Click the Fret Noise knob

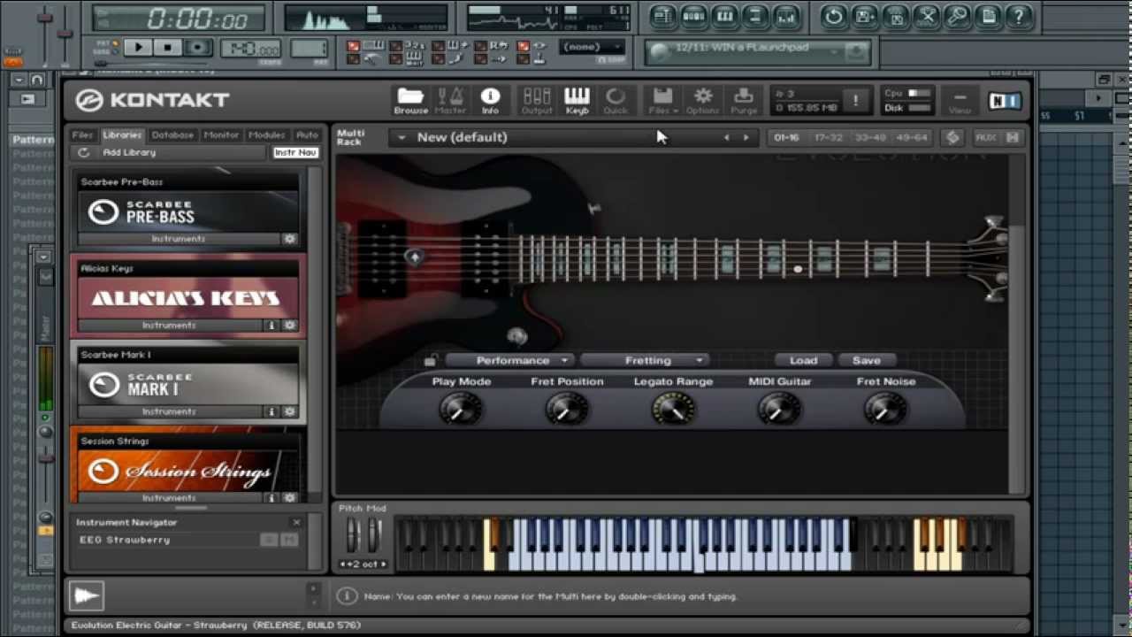click(x=885, y=409)
